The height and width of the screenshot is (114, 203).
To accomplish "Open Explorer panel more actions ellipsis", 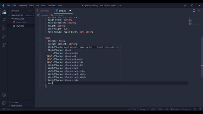I will click(x=30, y=11).
